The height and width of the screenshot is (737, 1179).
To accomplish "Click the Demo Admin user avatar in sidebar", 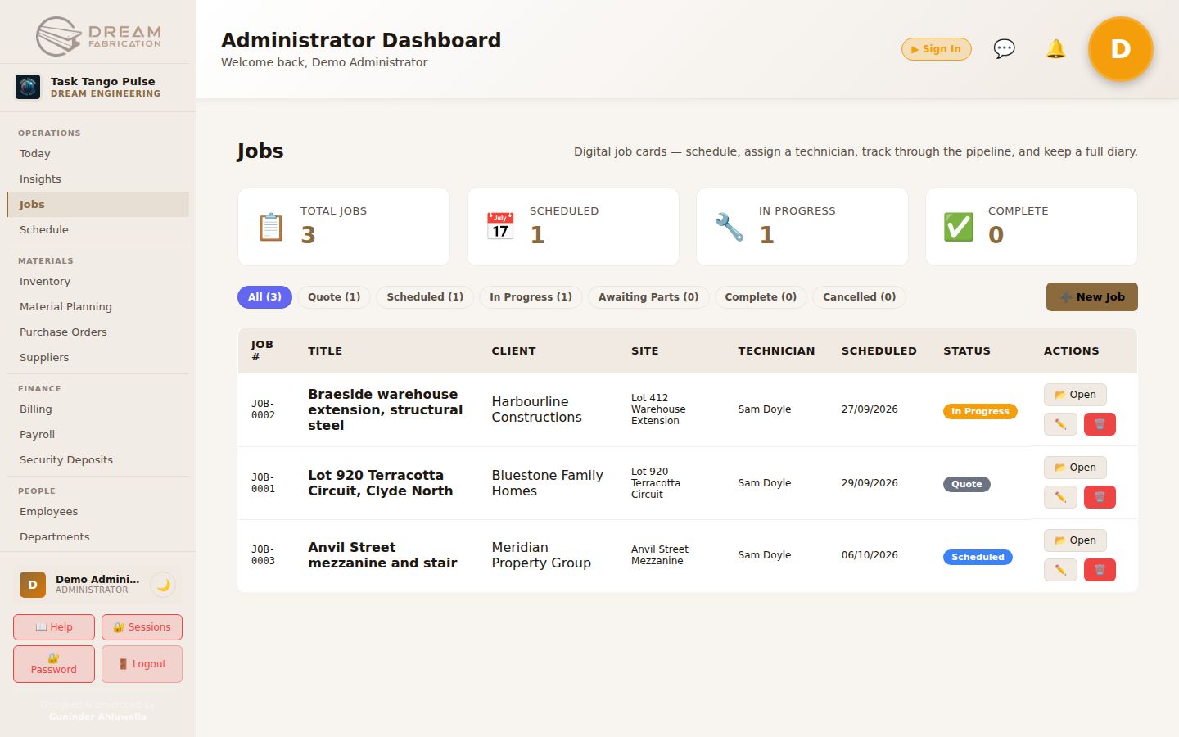I will [33, 585].
